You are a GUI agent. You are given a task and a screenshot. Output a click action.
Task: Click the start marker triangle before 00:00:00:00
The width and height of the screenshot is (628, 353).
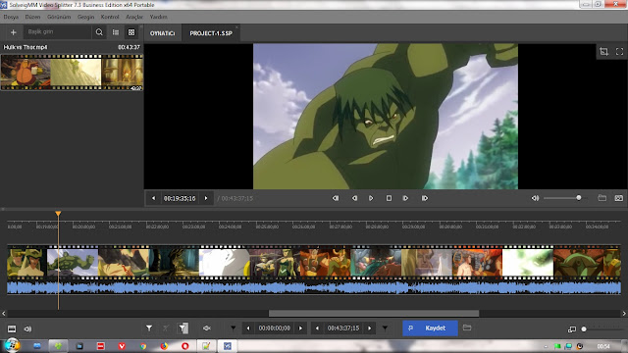coord(233,328)
